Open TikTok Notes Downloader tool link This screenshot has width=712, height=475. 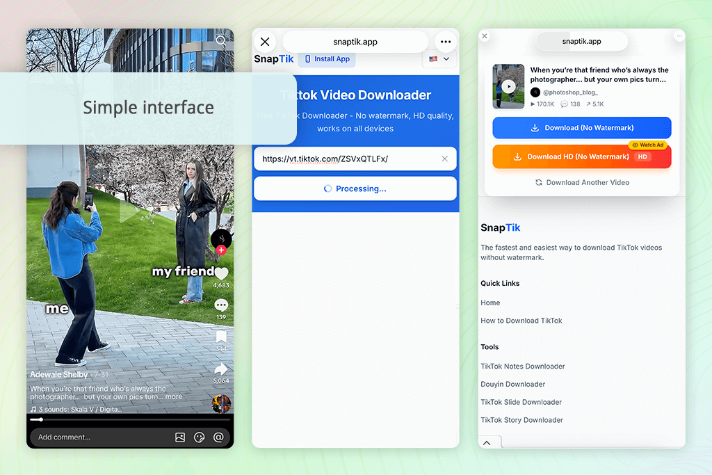click(523, 367)
